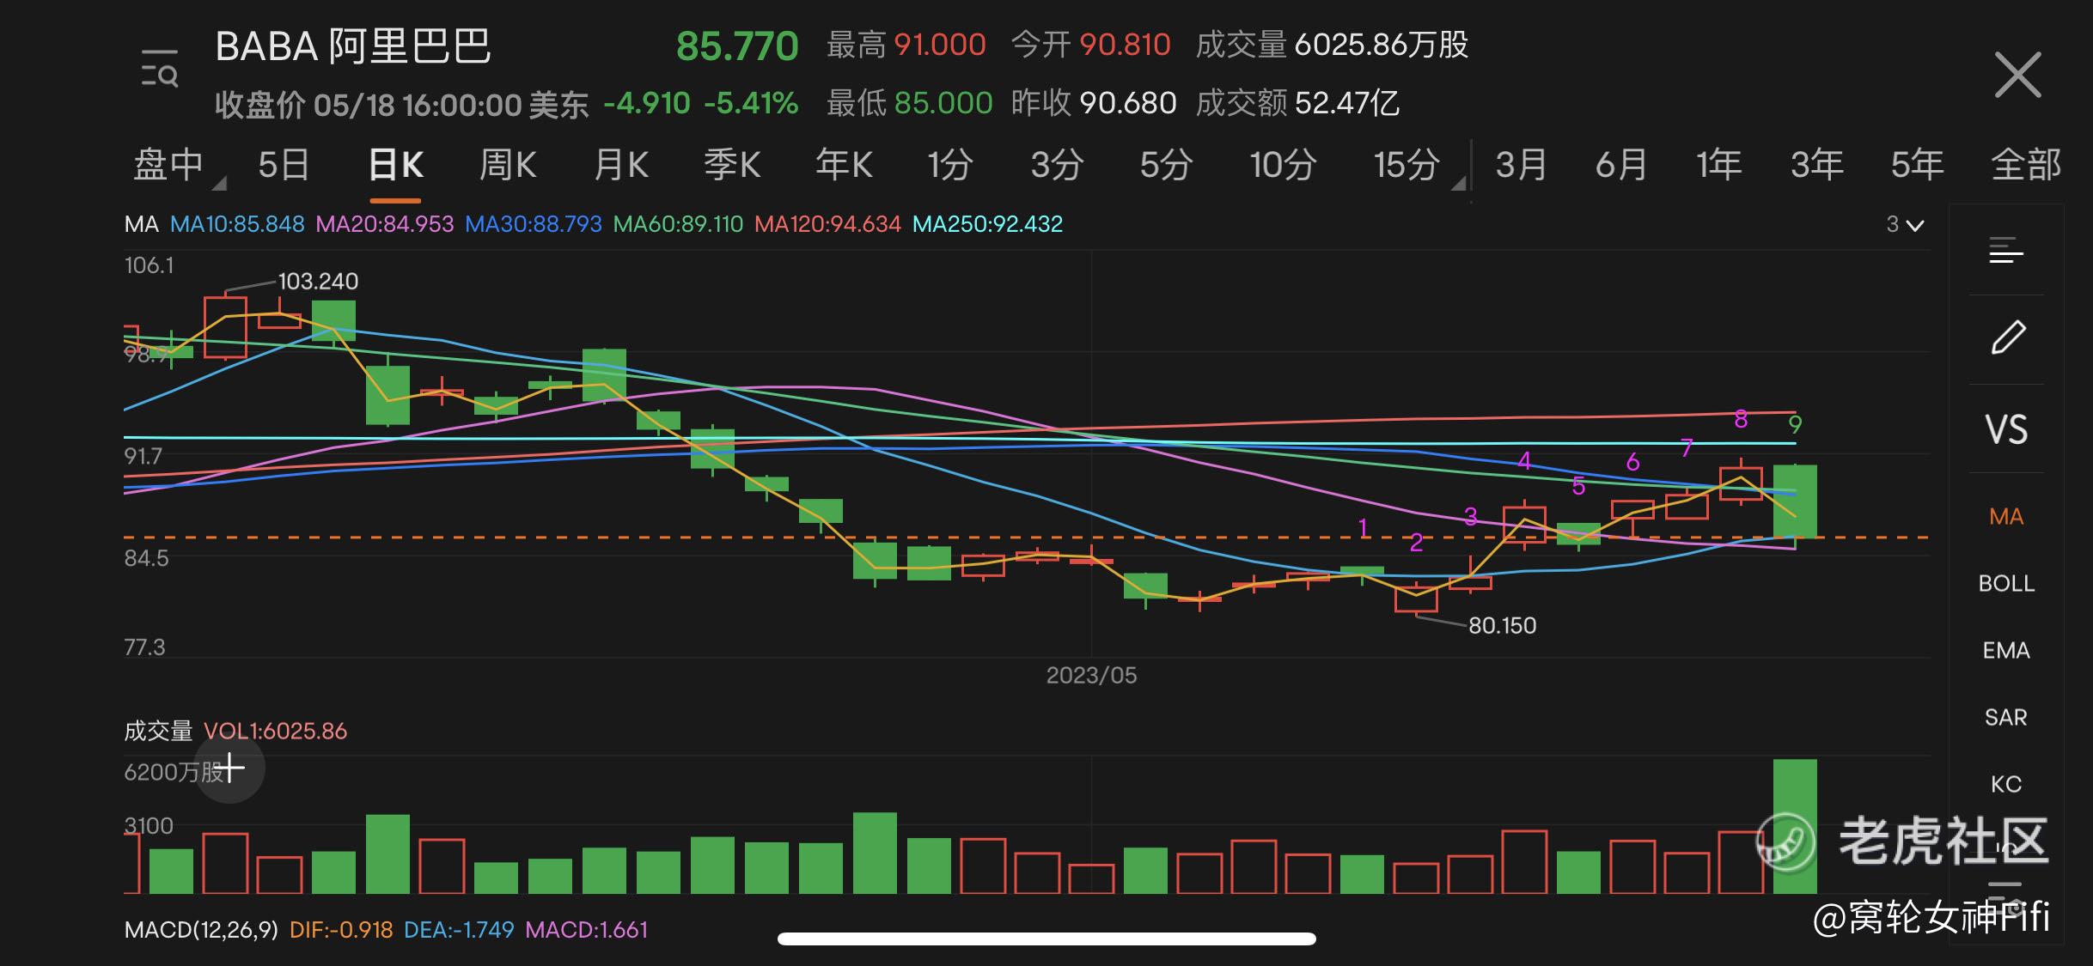Switch to the 3分 tab

(1057, 164)
